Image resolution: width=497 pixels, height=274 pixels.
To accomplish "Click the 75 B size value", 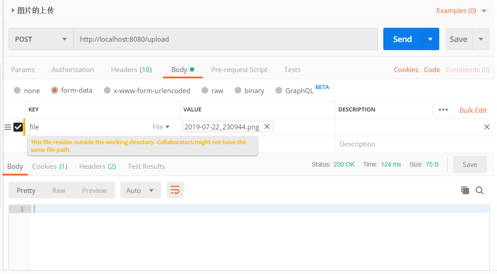I will [x=433, y=164].
